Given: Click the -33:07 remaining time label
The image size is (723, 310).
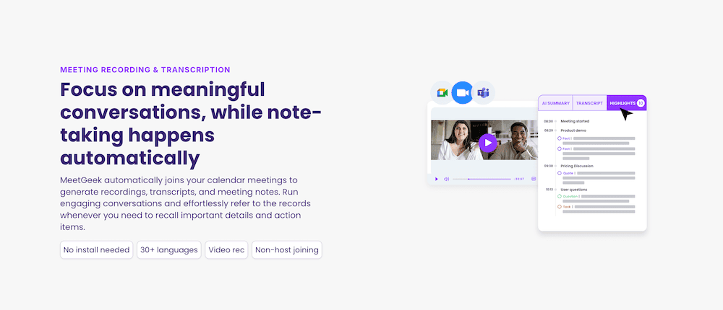Looking at the screenshot, I should [x=519, y=179].
